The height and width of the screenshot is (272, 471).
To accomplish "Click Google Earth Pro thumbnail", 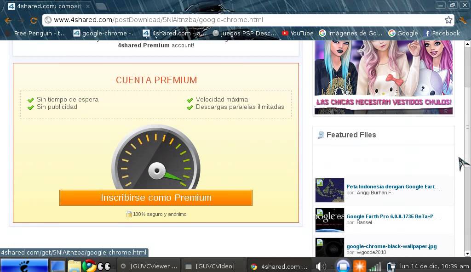I will (x=329, y=220).
